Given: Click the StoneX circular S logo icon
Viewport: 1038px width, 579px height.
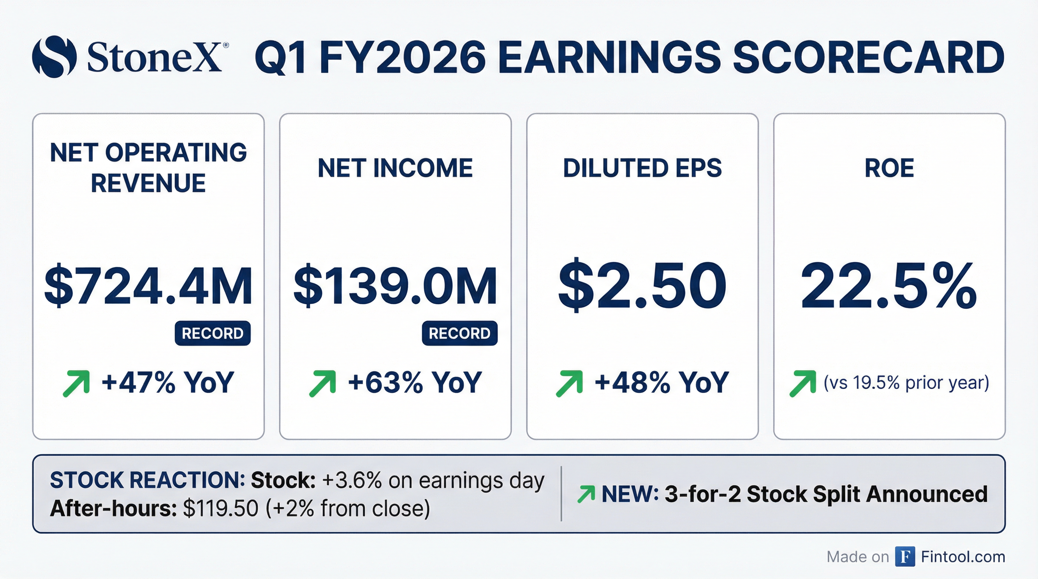Looking at the screenshot, I should pos(54,57).
